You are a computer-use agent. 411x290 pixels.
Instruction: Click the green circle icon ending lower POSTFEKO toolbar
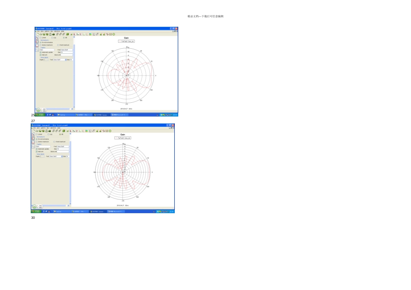(110, 131)
